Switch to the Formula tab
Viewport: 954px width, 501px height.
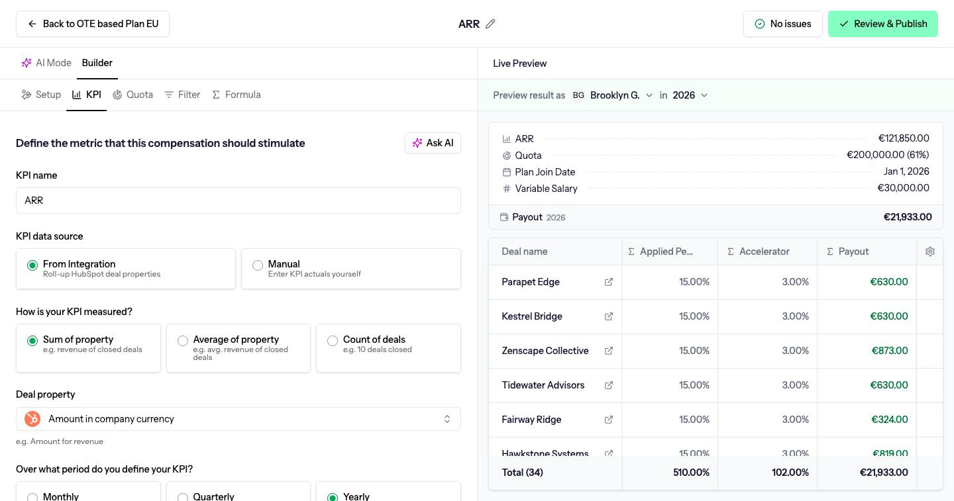click(236, 95)
